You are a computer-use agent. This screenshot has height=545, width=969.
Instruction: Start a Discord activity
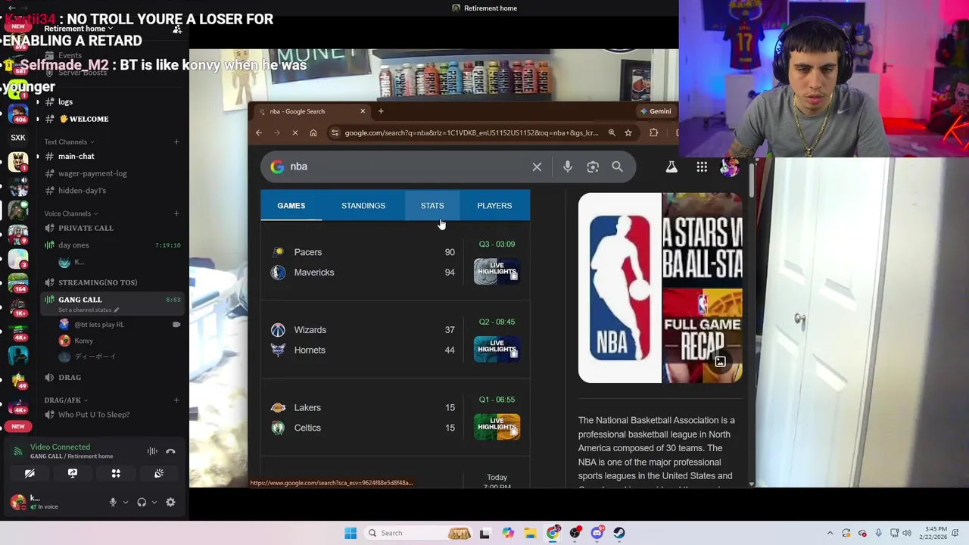point(116,474)
